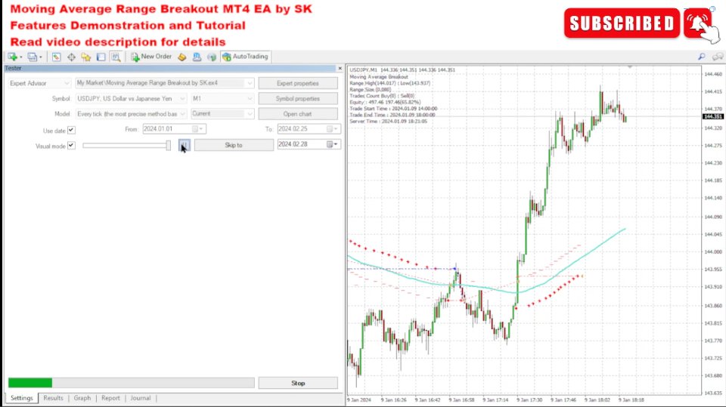Screen dimensions: 726x407
Task: Click the From date field 2024.01.01
Action: [x=174, y=129]
